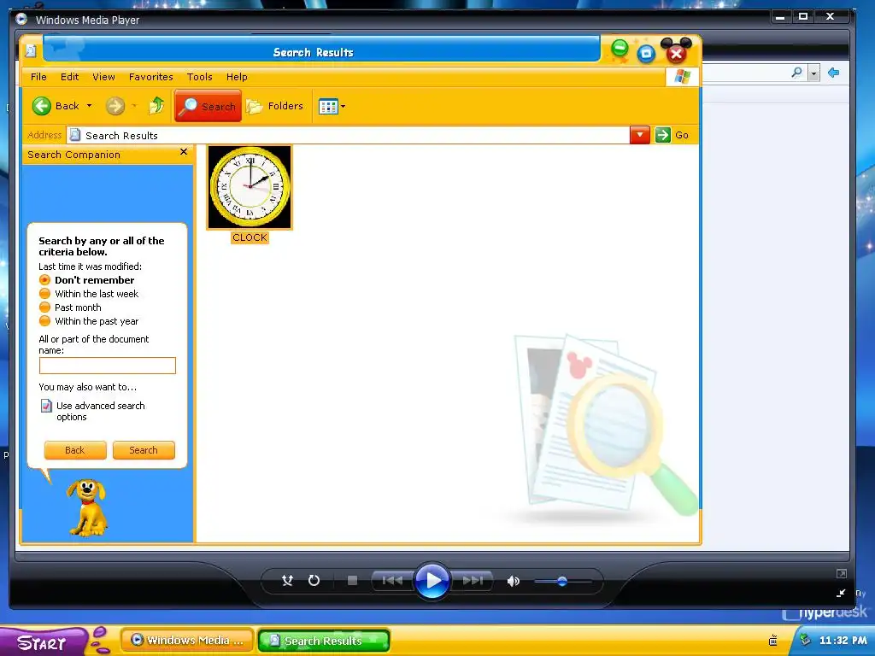
Task: Click the Media Player search magnifier
Action: tap(797, 73)
